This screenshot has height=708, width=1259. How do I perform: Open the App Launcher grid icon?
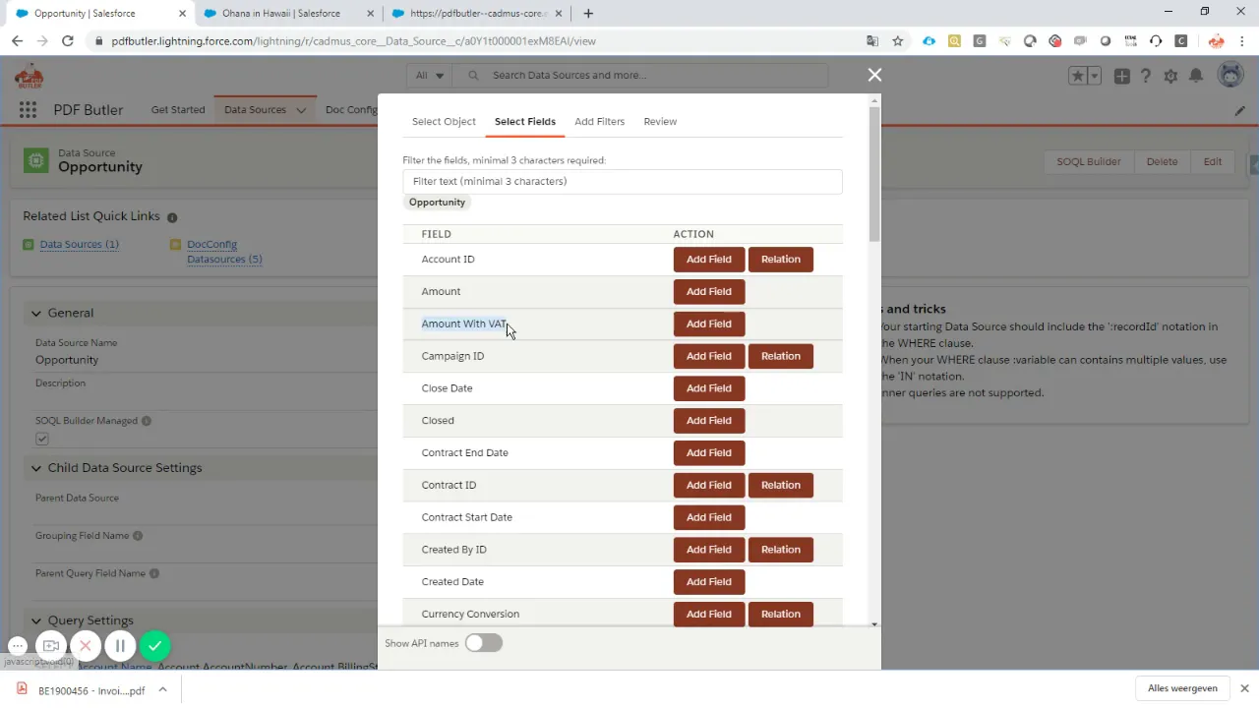(28, 110)
